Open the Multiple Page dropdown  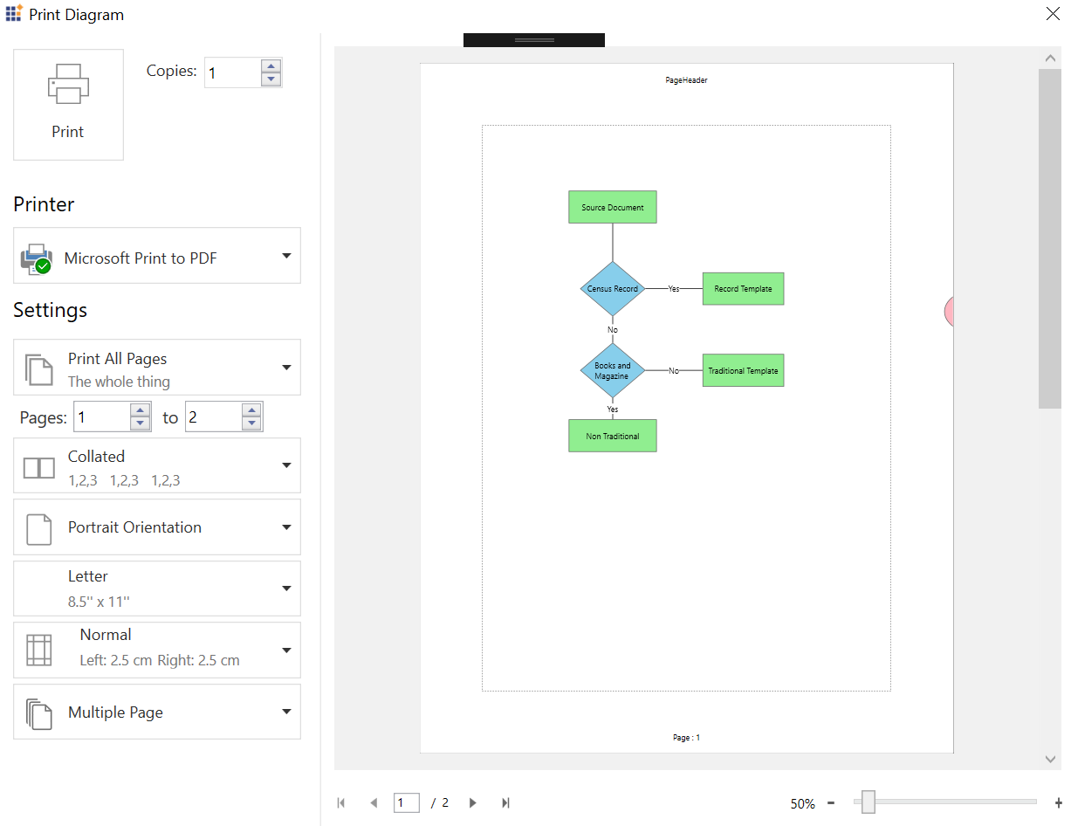157,712
